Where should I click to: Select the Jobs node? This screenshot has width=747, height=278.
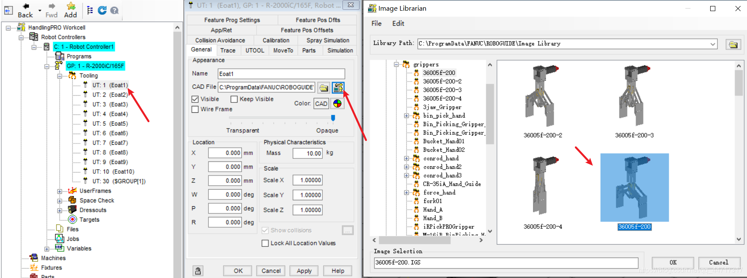tap(73, 239)
